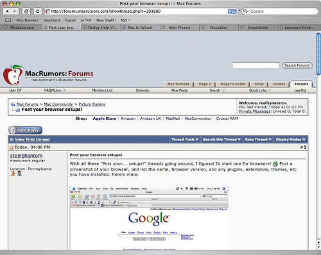
Task: Go forward with the Safari forward arrow
Action: coord(15,11)
